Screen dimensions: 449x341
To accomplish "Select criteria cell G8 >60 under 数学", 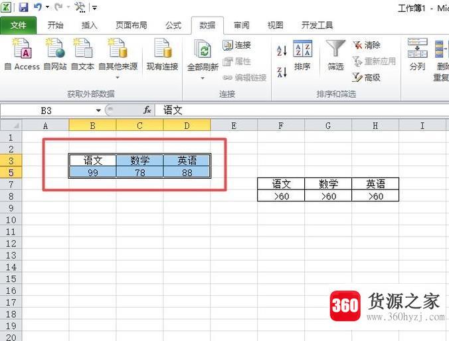I will [x=328, y=196].
